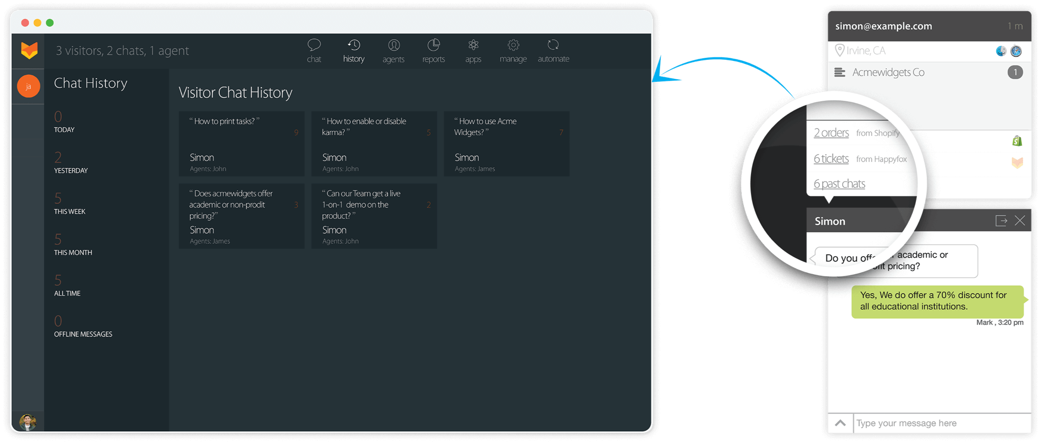
Task: Filter chat history by This Month
Action: (x=73, y=245)
